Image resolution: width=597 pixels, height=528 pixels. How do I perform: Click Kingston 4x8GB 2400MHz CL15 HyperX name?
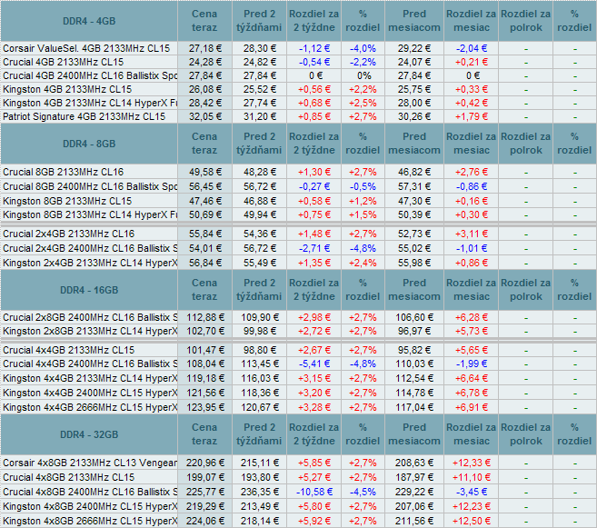pyautogui.click(x=90, y=506)
